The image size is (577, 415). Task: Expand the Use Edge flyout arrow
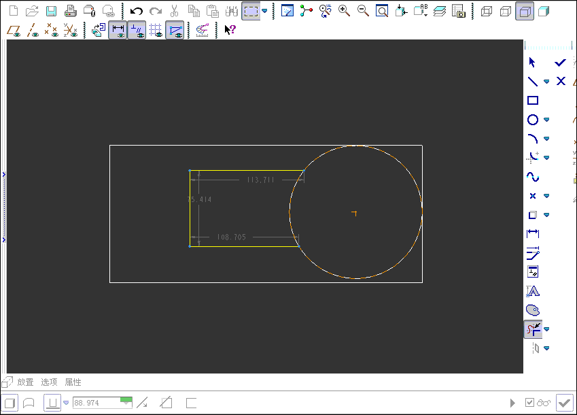click(x=546, y=215)
